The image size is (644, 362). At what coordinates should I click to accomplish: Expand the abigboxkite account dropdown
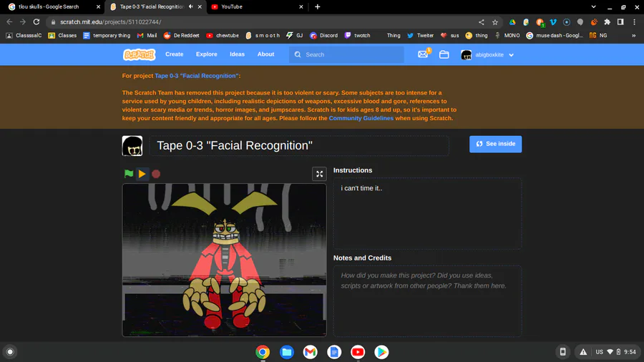pyautogui.click(x=487, y=54)
